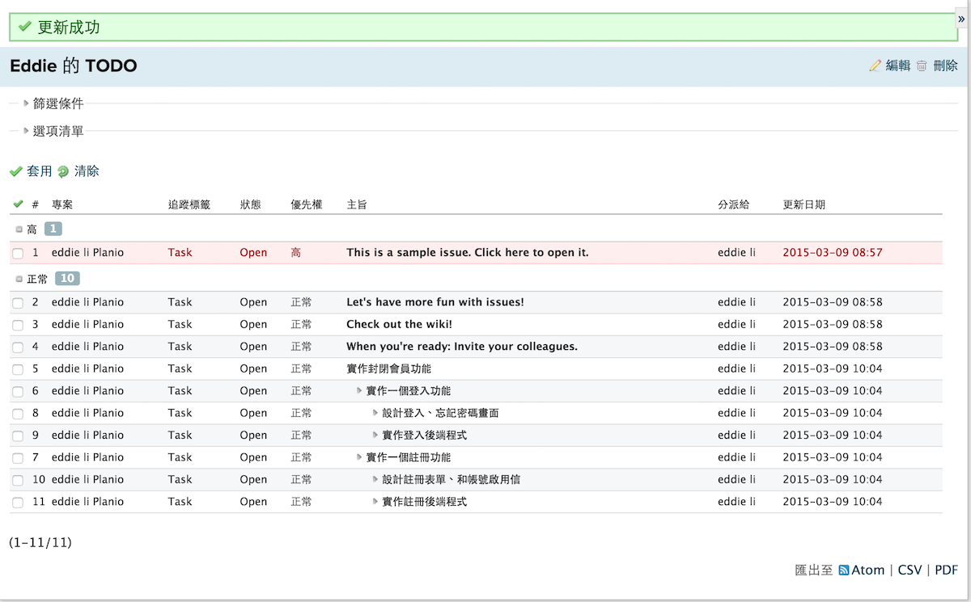The width and height of the screenshot is (971, 602).
Task: Check the checkbox for issue 1
Action: (x=18, y=253)
